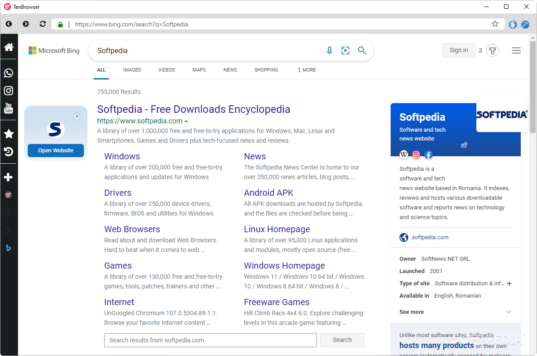
Task: Open the Windows Homepage sitelink
Action: pos(284,266)
